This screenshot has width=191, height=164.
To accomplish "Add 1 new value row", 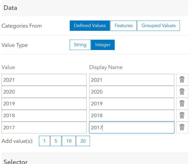I will pos(44,141).
